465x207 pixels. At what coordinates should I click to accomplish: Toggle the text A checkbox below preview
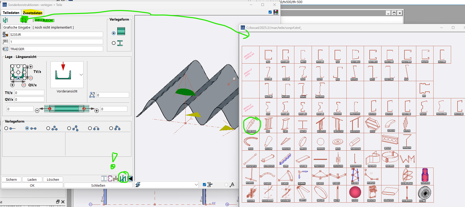click(x=226, y=185)
